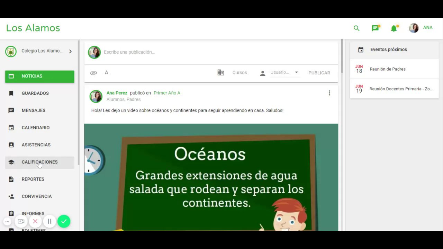Open the Primer Año A course link

tap(167, 93)
